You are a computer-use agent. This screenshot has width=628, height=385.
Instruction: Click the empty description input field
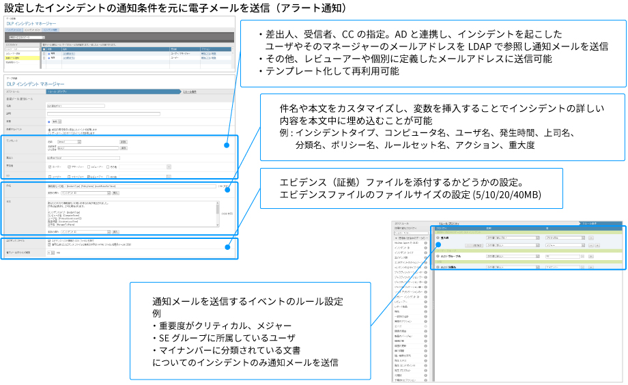[x=104, y=114]
